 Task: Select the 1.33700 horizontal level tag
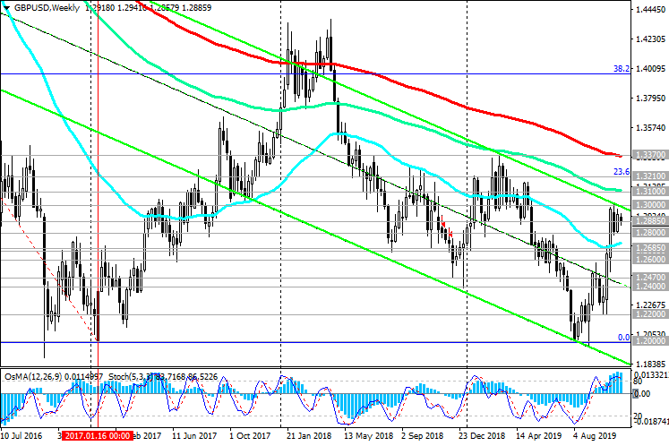[650, 155]
